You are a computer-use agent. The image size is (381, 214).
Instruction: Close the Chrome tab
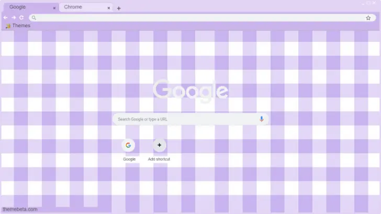pyautogui.click(x=109, y=8)
